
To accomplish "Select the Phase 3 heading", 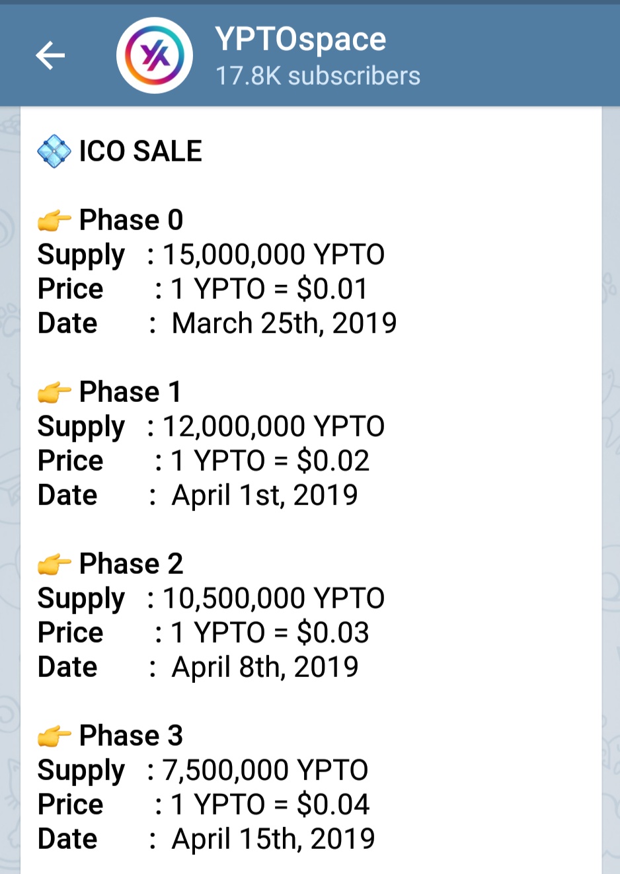I will (x=131, y=736).
